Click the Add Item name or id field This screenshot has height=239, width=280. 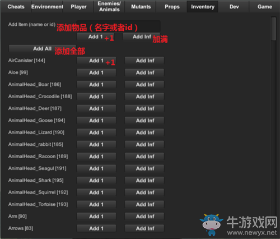click(118, 26)
